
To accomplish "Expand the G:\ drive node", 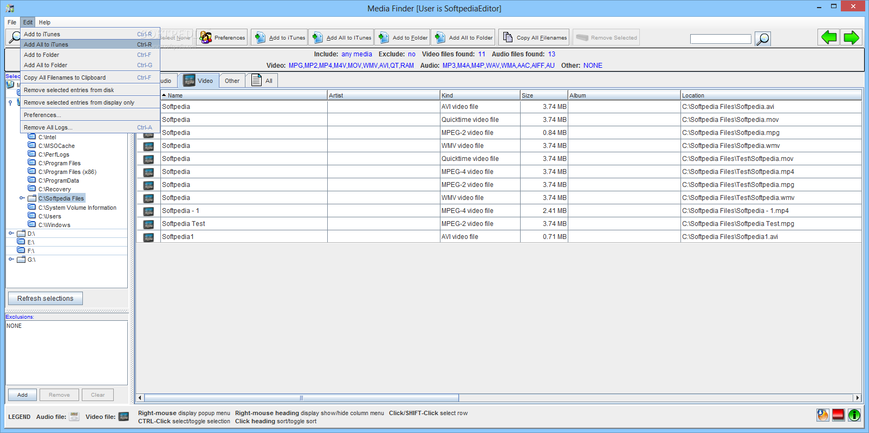I will (11, 259).
